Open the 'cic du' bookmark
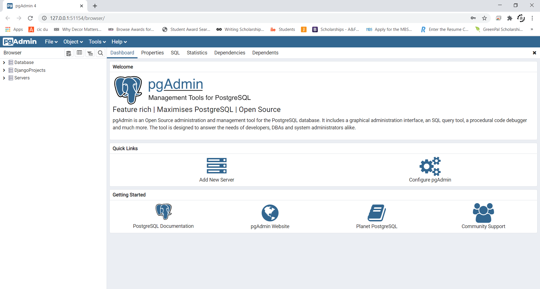 38,29
